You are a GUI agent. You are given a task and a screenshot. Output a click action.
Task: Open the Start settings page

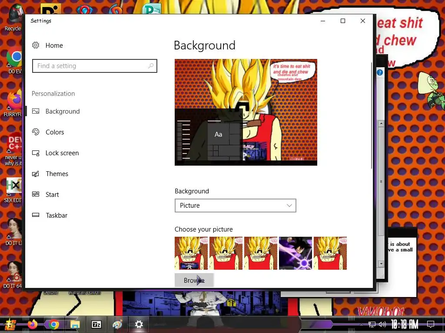coord(52,195)
